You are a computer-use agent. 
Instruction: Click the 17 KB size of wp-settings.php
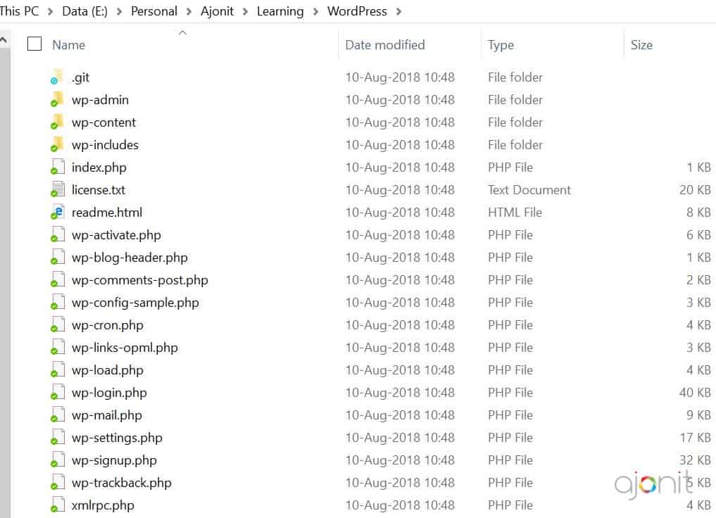696,438
